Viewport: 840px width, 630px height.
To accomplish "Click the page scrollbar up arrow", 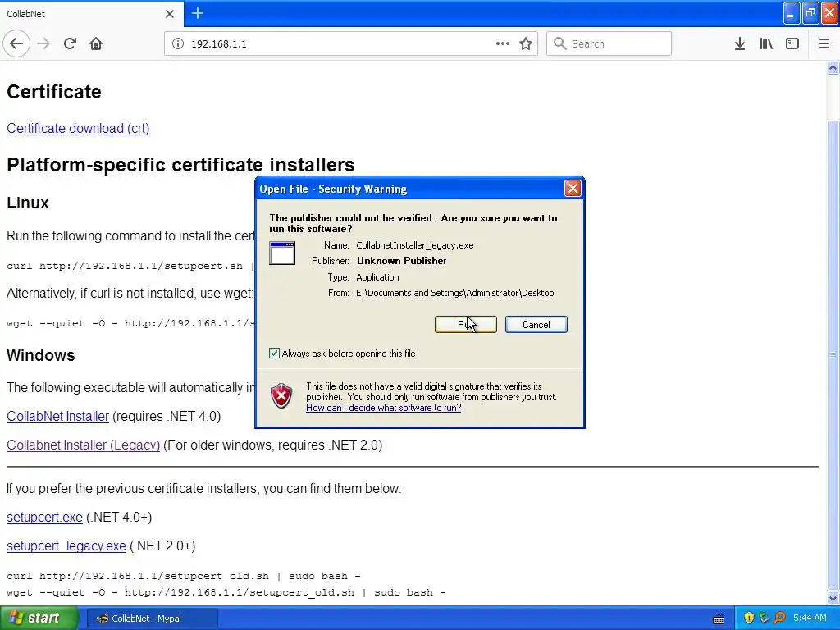I will click(x=833, y=67).
